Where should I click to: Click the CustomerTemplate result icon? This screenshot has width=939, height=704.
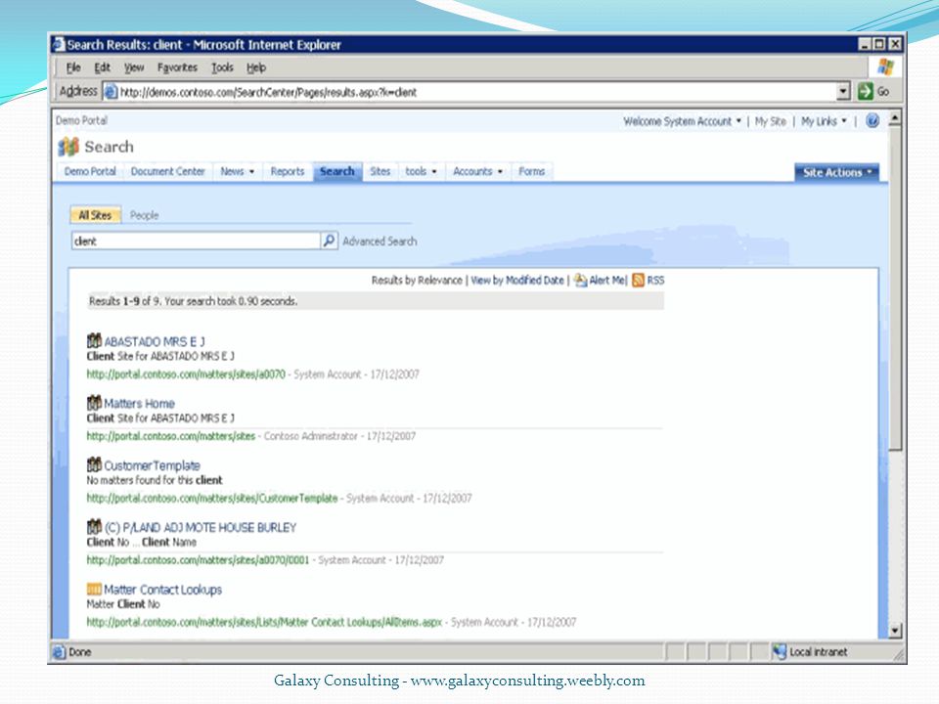[x=94, y=464]
